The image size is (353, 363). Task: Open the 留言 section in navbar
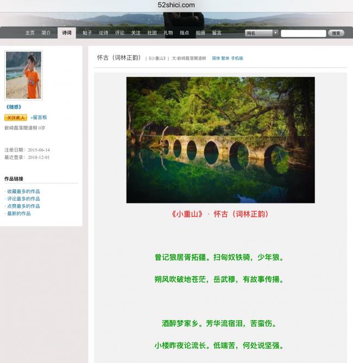(217, 33)
